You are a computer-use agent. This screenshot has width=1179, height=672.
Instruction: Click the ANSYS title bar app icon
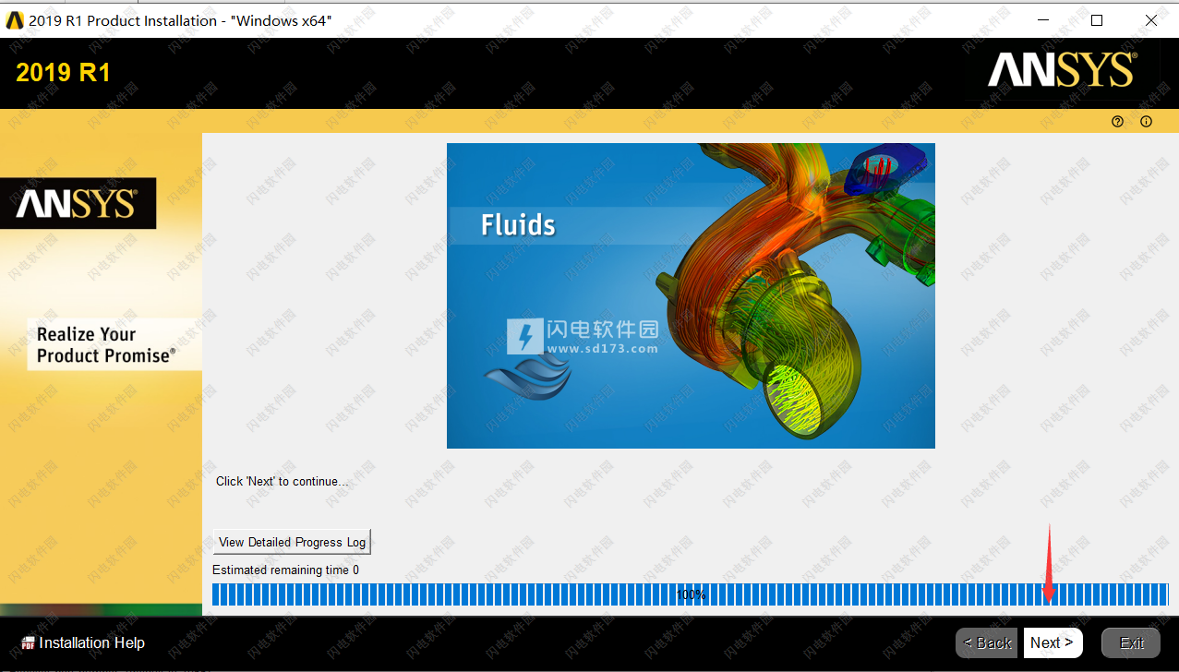[x=15, y=19]
